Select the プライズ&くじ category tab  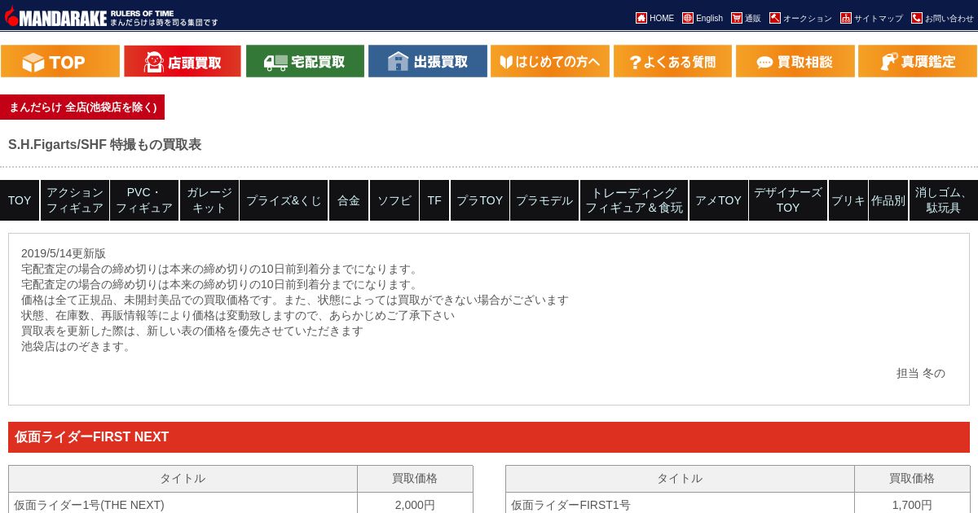[x=284, y=200]
